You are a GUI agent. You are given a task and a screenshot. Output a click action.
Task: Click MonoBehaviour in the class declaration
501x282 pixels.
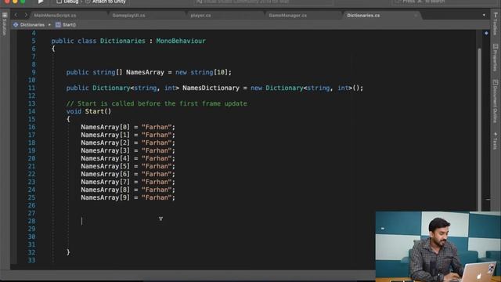tap(181, 41)
